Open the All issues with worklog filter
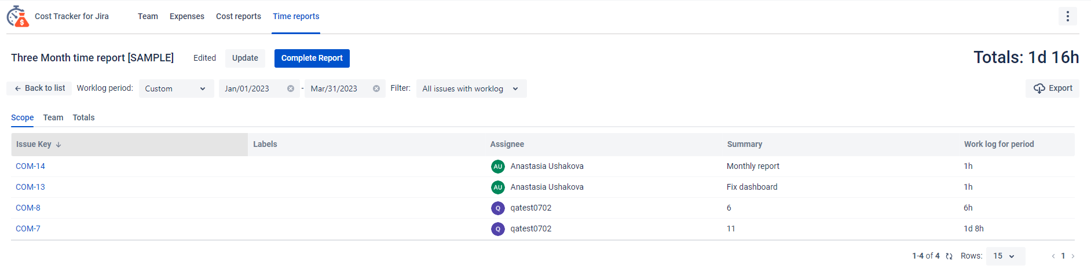This screenshot has height=269, width=1091. [x=471, y=89]
